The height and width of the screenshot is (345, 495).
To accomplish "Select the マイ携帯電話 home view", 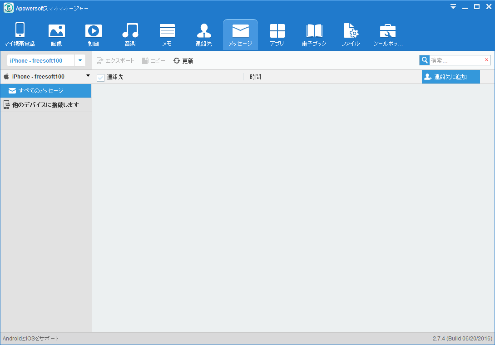I will 20,34.
